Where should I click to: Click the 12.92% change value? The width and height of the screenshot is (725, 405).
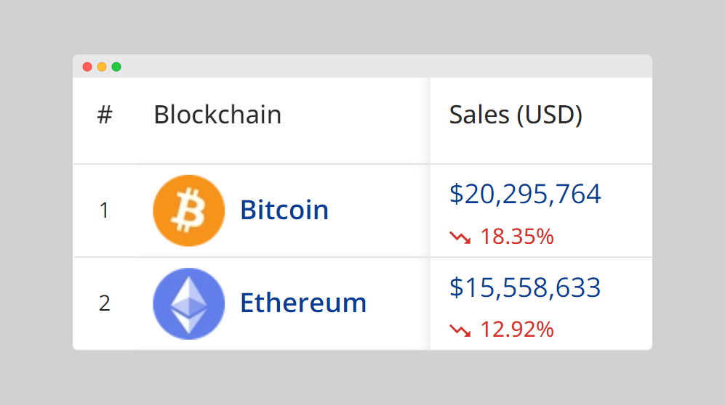[517, 330]
